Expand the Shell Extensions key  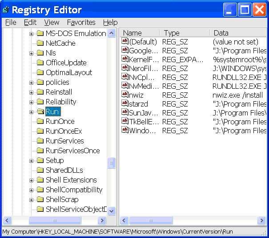tap(32, 180)
